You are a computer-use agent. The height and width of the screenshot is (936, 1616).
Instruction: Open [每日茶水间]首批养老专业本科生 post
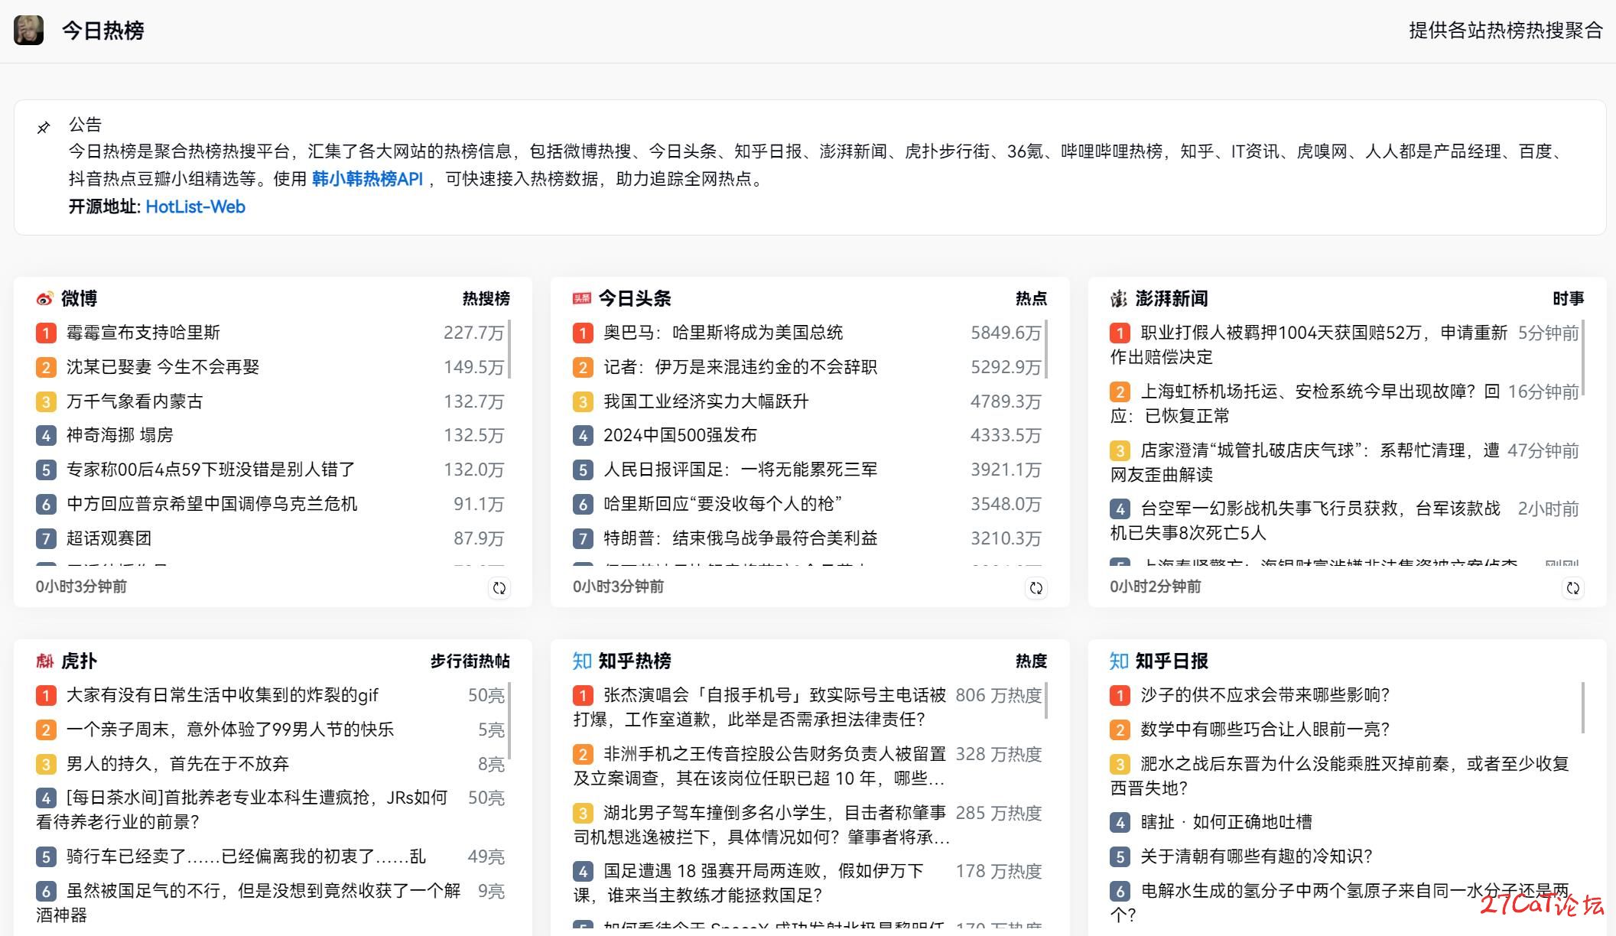point(242,810)
